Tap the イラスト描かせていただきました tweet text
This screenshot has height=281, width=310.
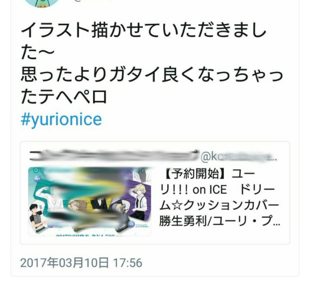tap(143, 31)
